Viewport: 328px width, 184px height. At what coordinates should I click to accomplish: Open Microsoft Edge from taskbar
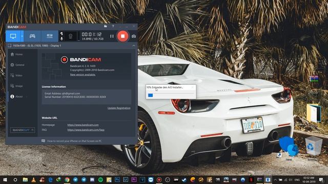click(50, 179)
